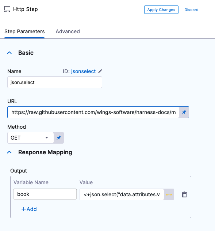
Task: Click into the URL input field
Action: click(x=93, y=112)
